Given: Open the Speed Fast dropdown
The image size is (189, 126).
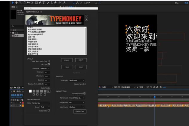Looking at the screenshot, I should (x=45, y=107).
